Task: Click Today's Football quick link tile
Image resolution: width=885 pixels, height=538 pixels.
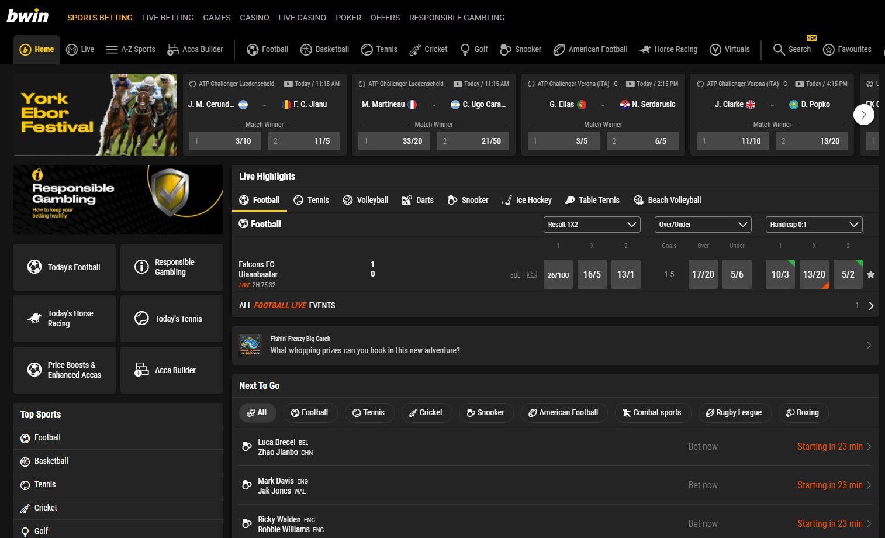Action: click(64, 267)
